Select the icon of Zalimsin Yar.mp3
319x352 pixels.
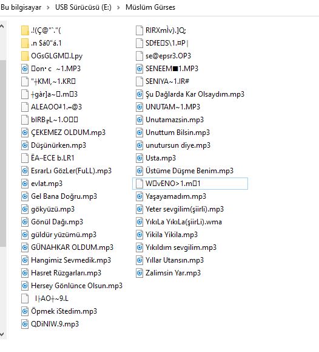click(139, 273)
